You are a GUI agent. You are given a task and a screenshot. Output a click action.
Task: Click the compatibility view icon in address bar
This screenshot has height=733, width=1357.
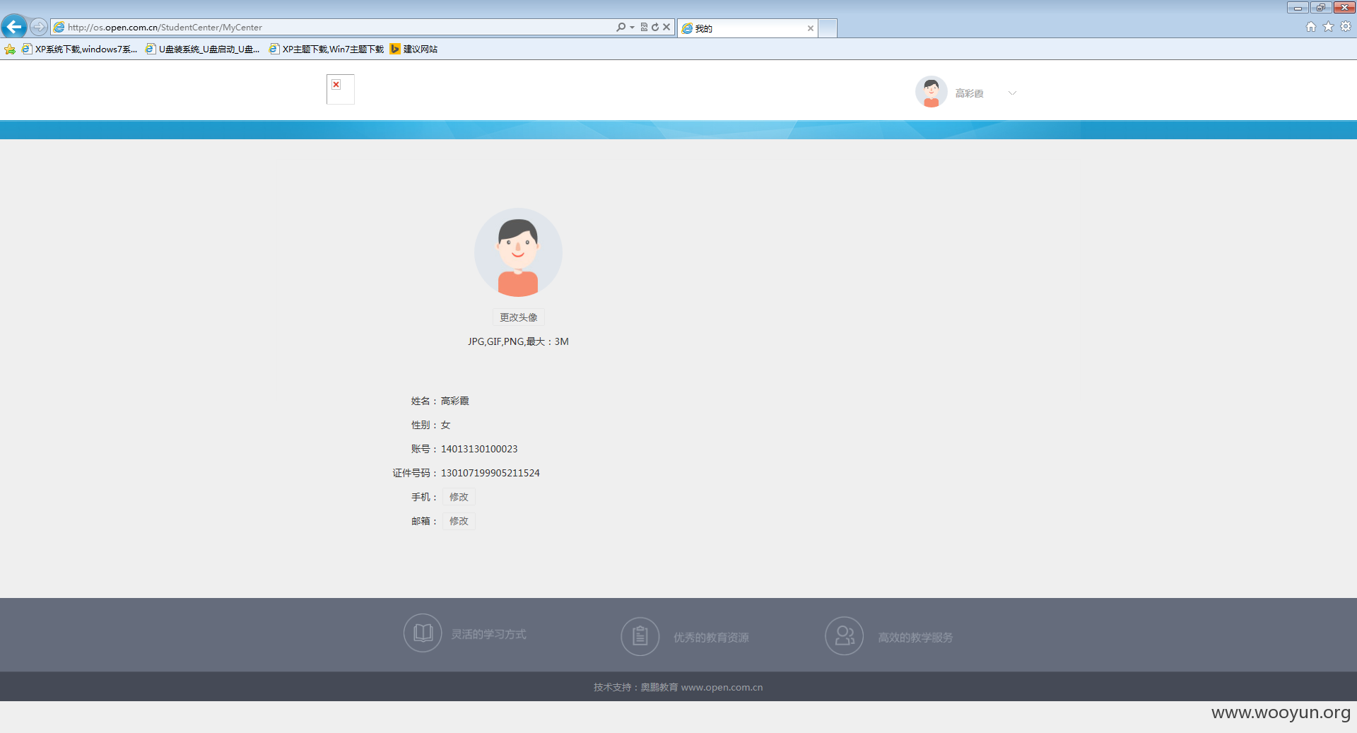(644, 27)
